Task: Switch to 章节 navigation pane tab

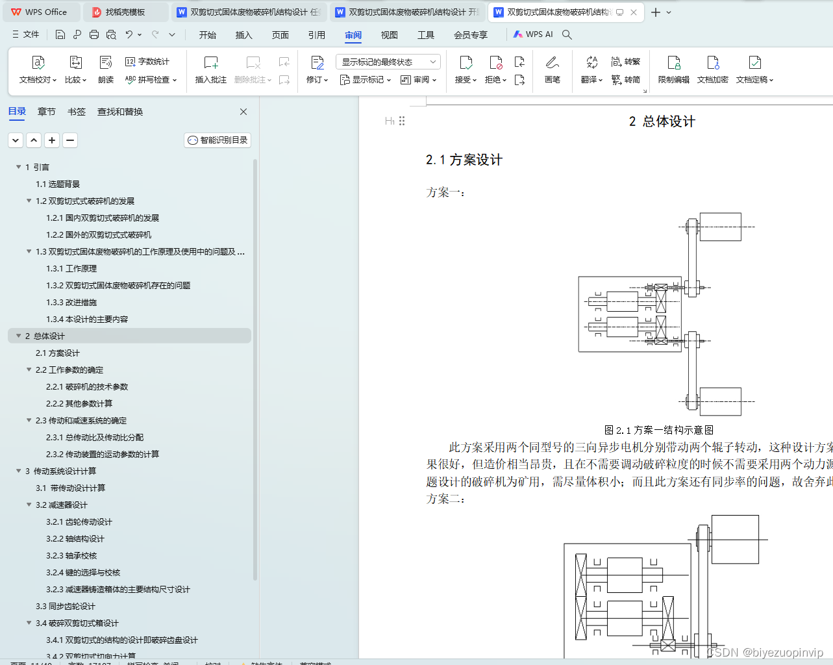Action: [x=47, y=112]
